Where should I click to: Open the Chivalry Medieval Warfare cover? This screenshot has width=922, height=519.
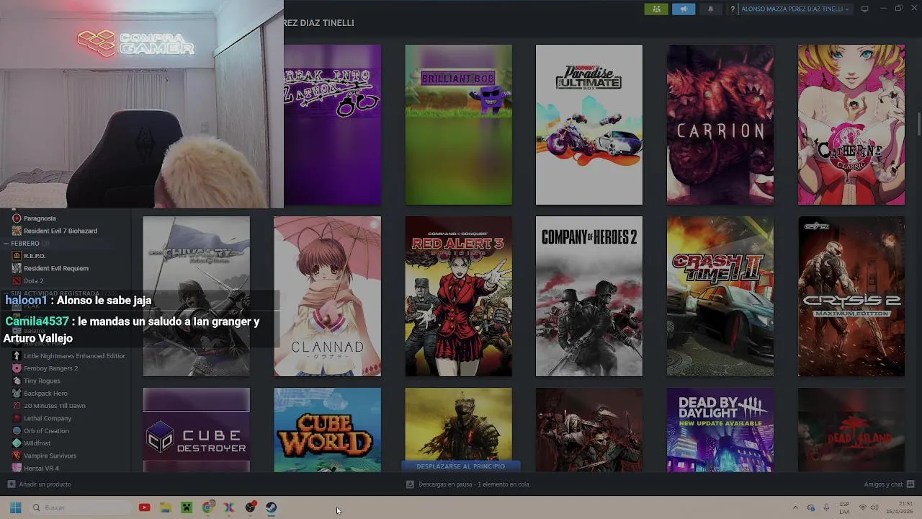click(x=197, y=296)
